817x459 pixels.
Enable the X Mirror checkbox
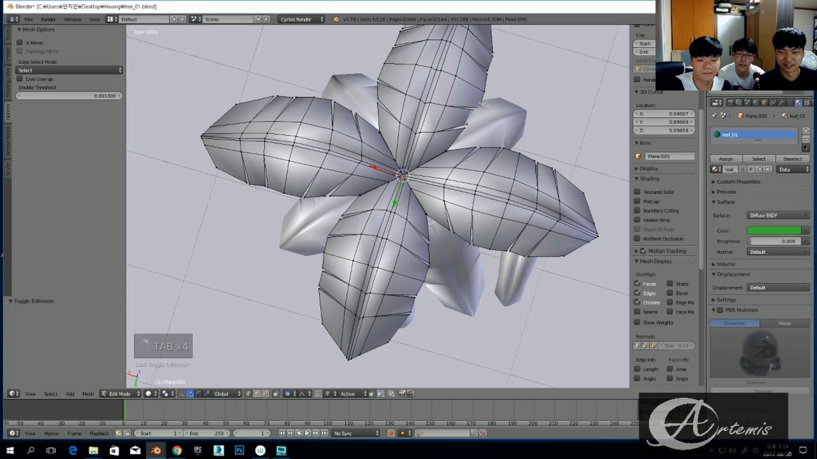[20, 43]
